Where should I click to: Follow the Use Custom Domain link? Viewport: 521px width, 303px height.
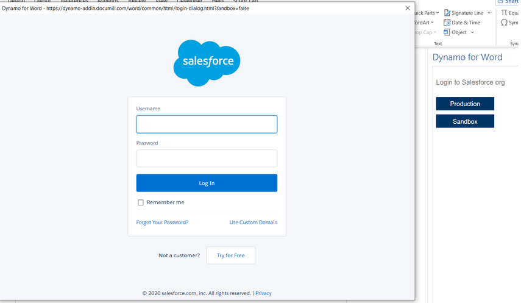point(253,223)
